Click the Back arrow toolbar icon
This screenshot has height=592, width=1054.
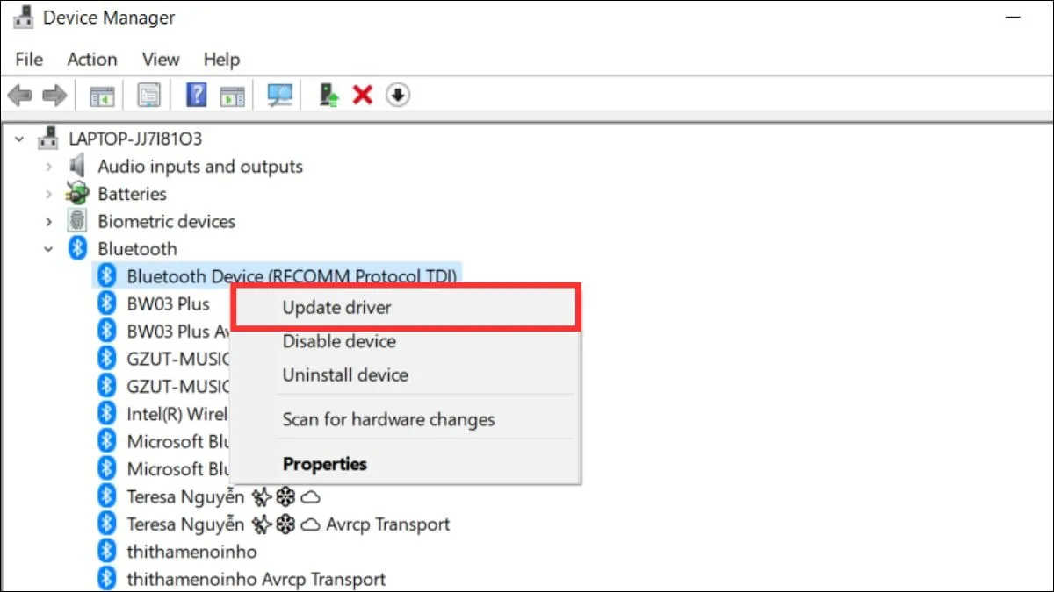pyautogui.click(x=19, y=95)
